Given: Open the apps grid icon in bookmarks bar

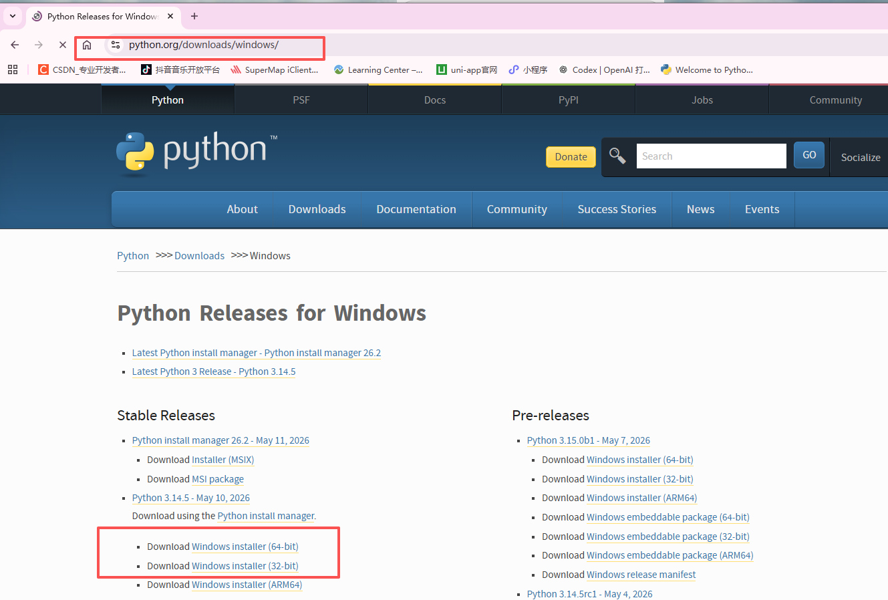Looking at the screenshot, I should (x=13, y=69).
